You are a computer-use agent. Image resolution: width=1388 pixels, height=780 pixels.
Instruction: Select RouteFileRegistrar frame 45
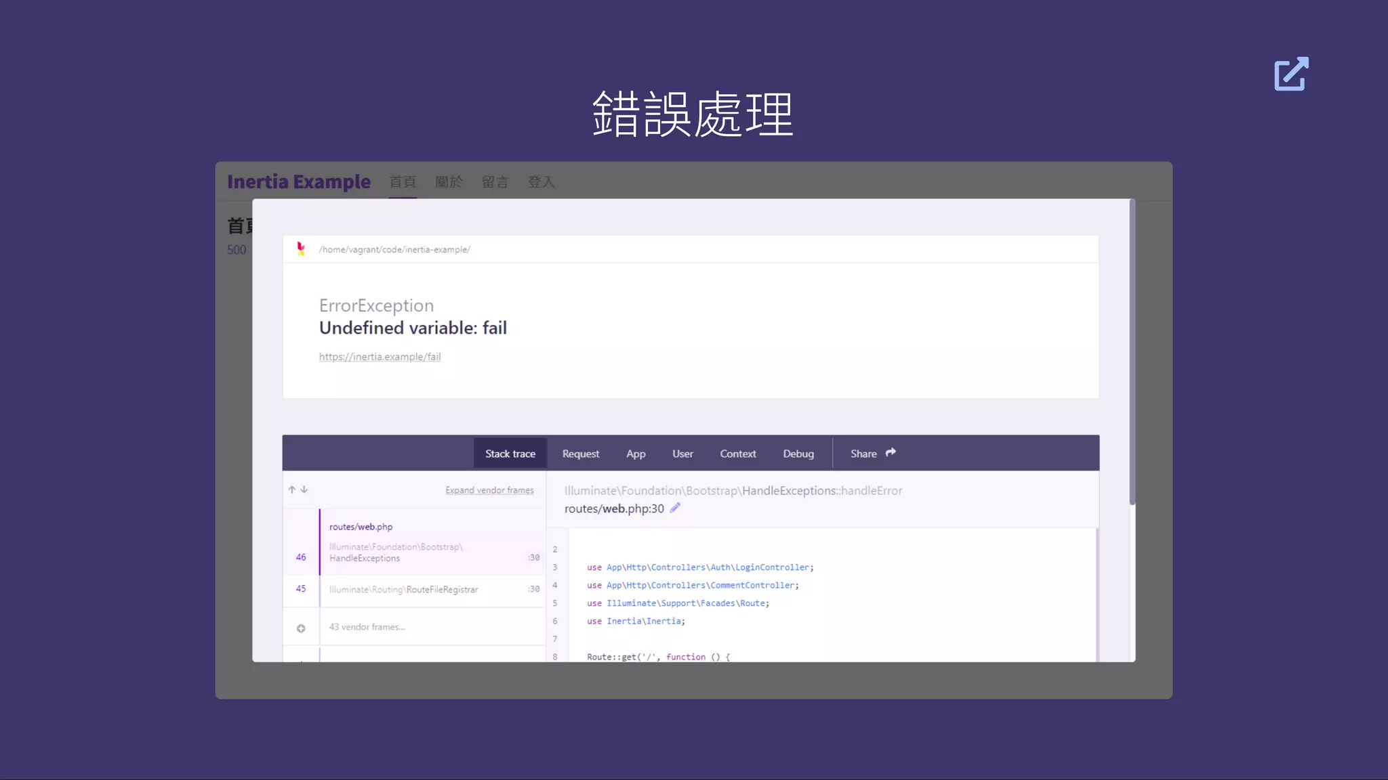coord(403,590)
